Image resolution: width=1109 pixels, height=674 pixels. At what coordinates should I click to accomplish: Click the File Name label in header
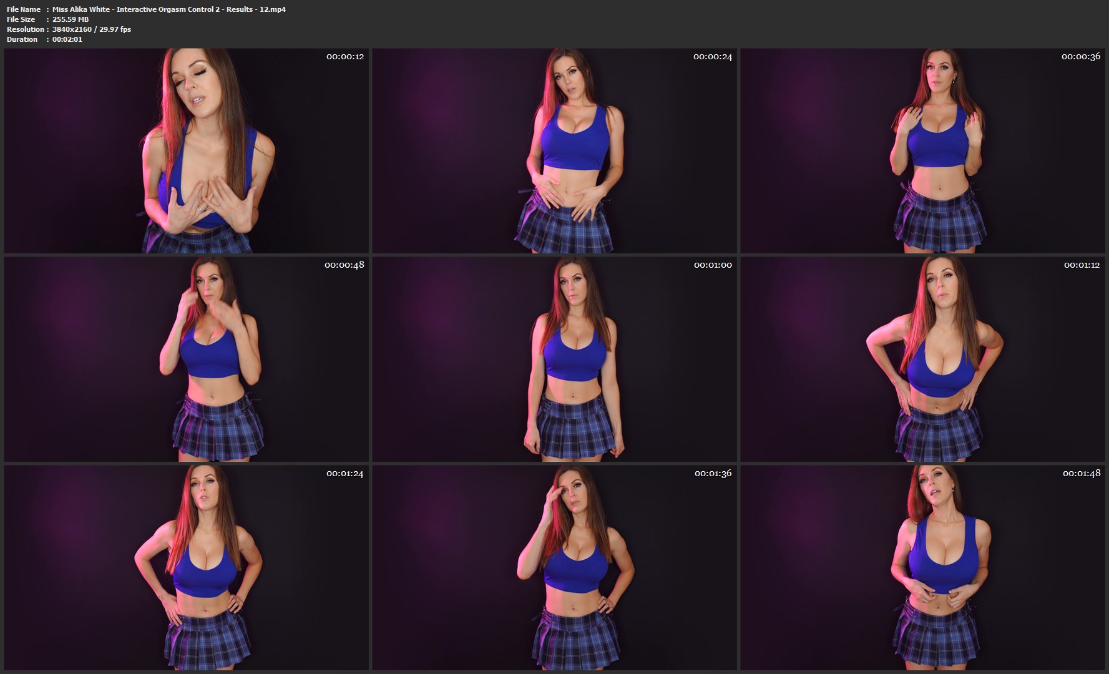click(24, 9)
